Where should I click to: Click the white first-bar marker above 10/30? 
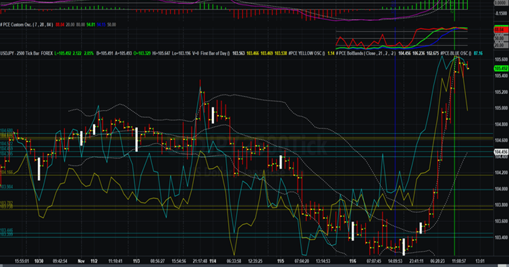pos(39,169)
